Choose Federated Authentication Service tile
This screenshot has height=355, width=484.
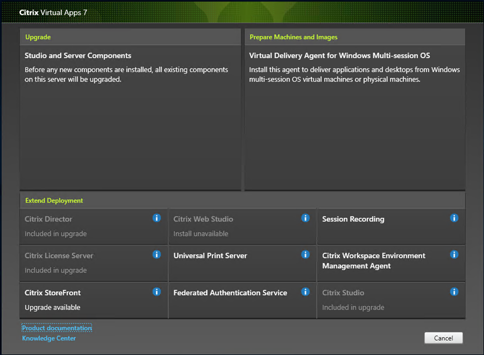242,300
